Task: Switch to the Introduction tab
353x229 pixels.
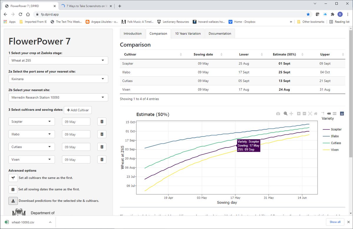Action: [133, 33]
